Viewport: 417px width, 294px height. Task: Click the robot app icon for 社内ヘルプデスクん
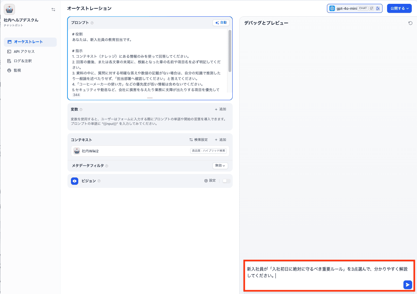coord(9,10)
